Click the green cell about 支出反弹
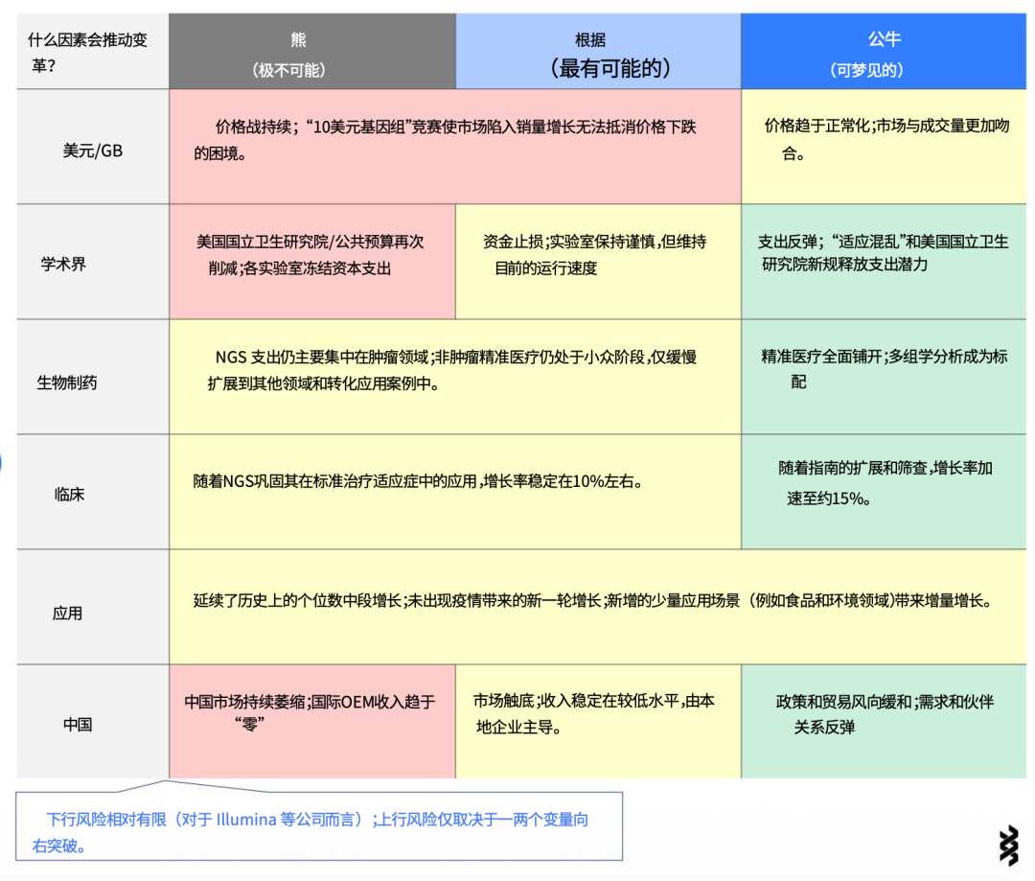This screenshot has width=1035, height=881. click(x=884, y=262)
